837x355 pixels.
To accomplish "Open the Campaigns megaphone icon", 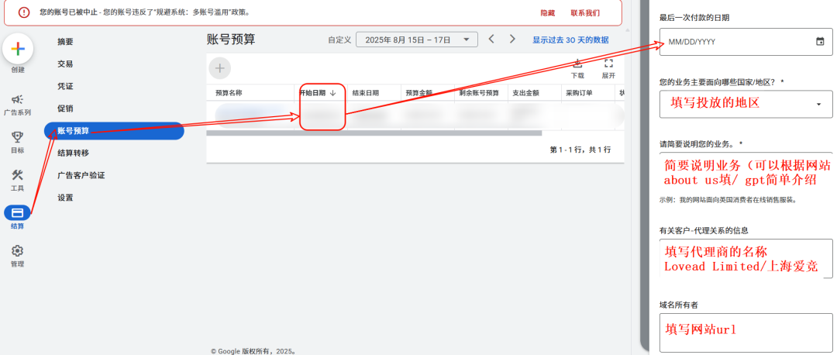I will [x=18, y=99].
